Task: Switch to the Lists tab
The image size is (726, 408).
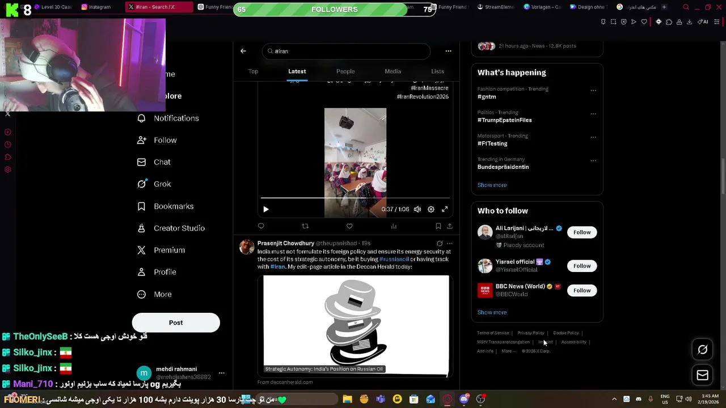Action: 437,71
